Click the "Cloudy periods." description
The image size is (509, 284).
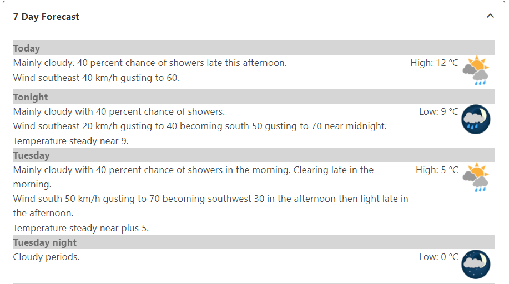[x=46, y=257]
